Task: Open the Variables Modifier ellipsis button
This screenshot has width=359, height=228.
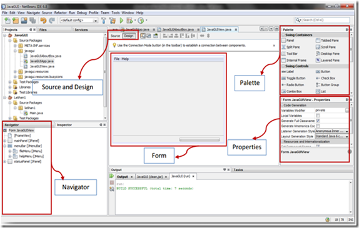Action: 347,111
